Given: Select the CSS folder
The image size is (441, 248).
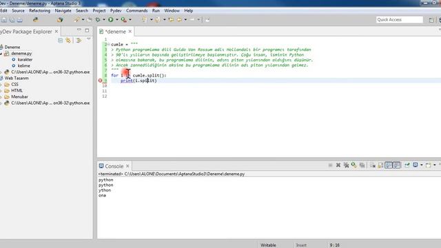Looking at the screenshot, I should pos(14,84).
